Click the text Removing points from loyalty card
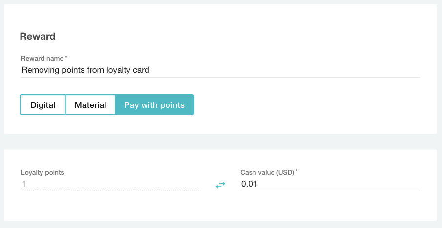 click(x=85, y=70)
